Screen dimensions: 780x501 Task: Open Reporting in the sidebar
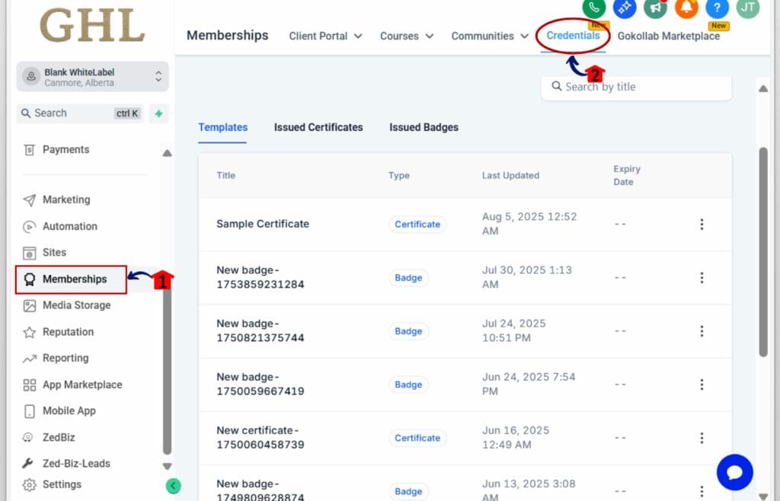66,359
